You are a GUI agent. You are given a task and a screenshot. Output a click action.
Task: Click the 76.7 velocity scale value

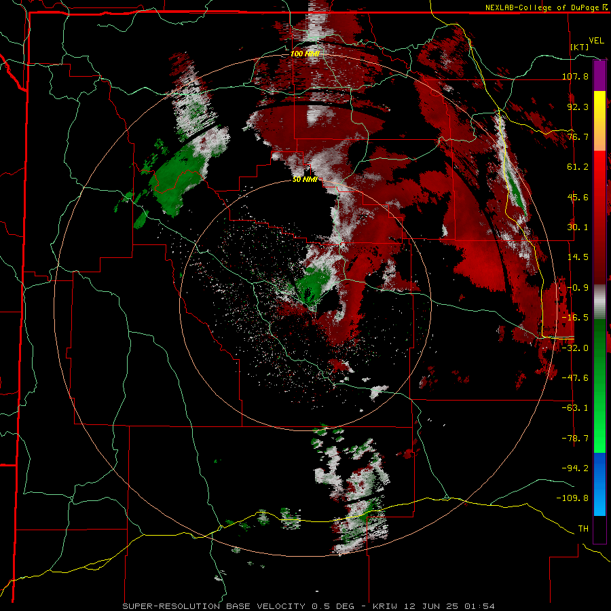click(578, 136)
